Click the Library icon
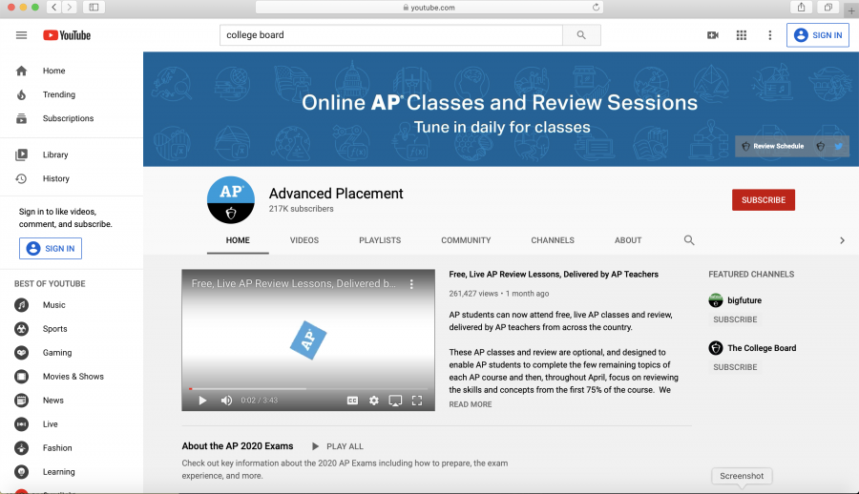Viewport: 859px width, 494px height. coord(21,155)
